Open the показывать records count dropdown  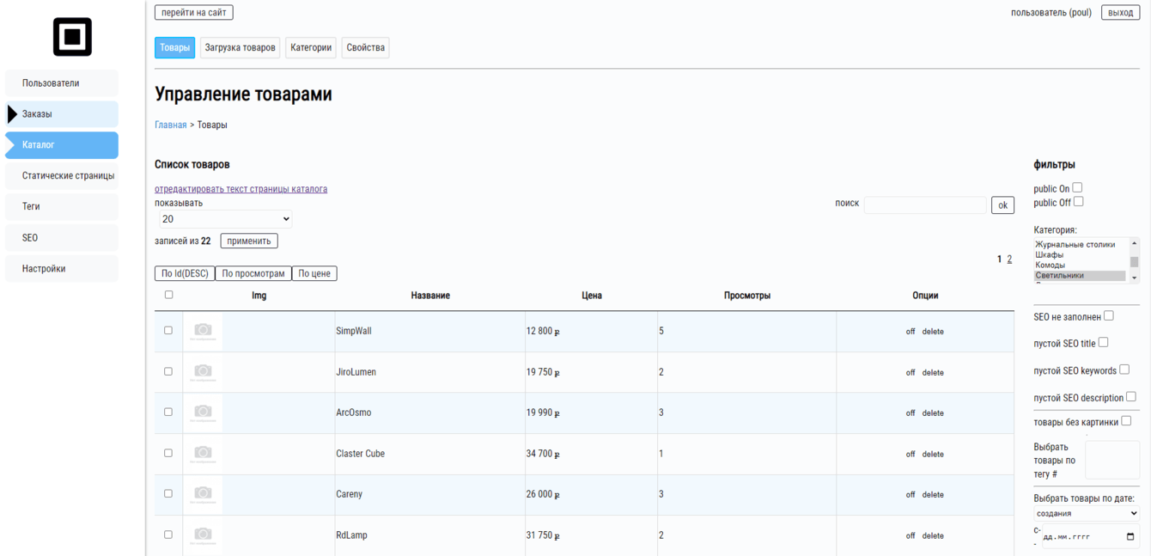coord(225,219)
